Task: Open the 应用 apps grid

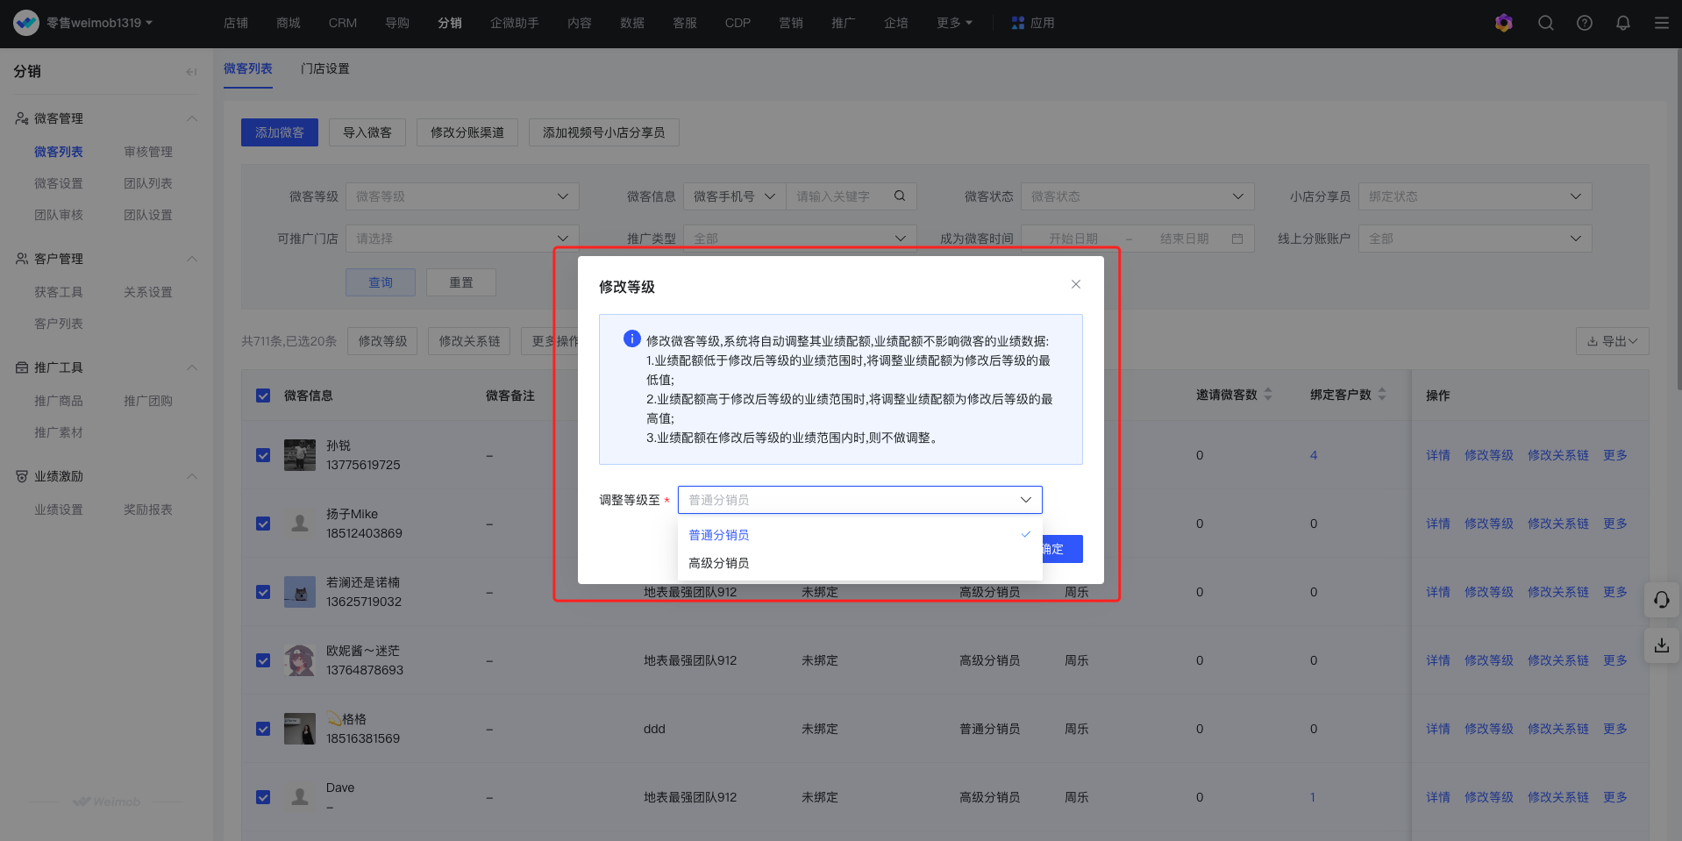Action: (x=1032, y=23)
